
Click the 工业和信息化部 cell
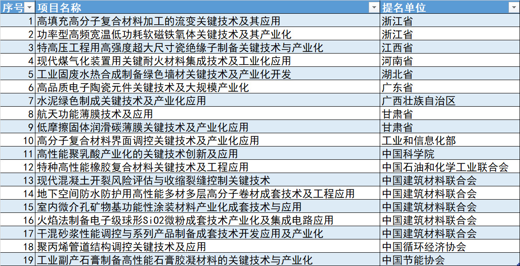pos(419,140)
